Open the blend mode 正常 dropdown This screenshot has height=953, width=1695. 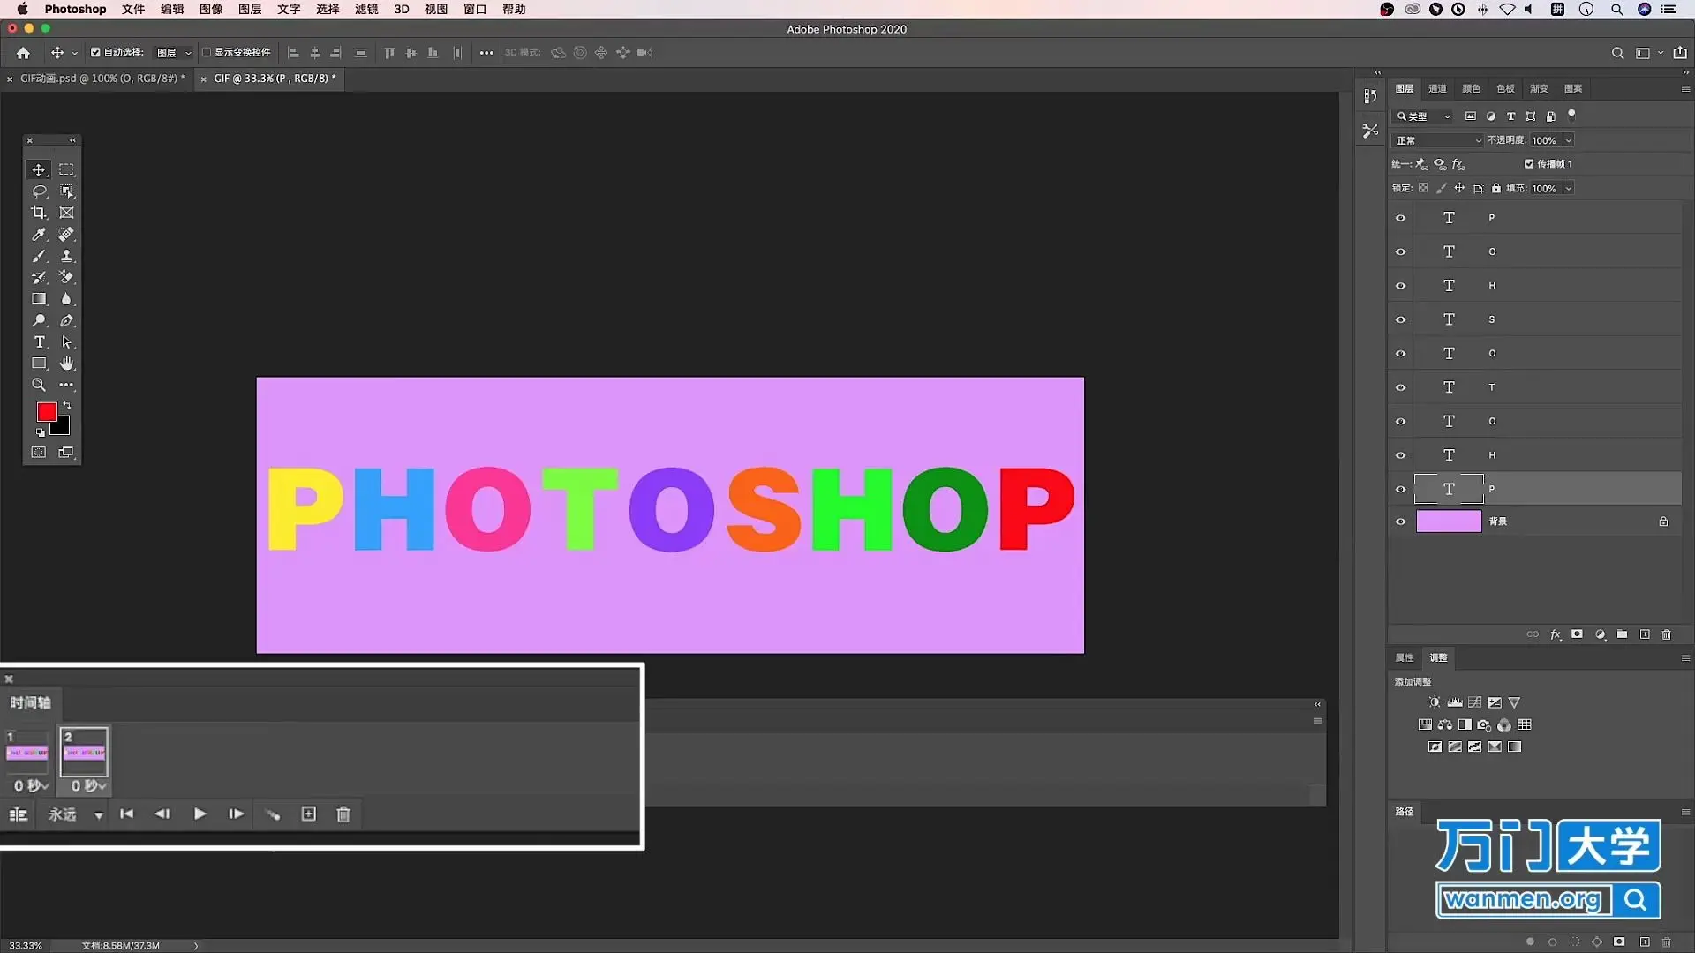pos(1438,140)
